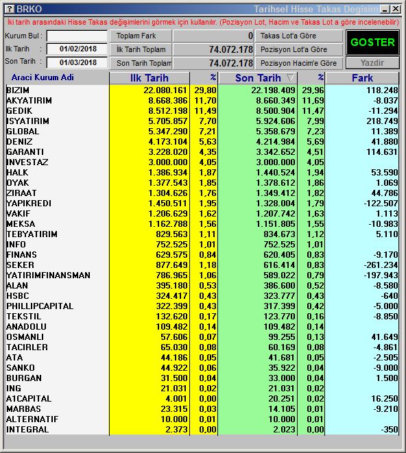Screen dimensions: 406x453
Task: Select the OYAK row
Action: tap(202, 182)
